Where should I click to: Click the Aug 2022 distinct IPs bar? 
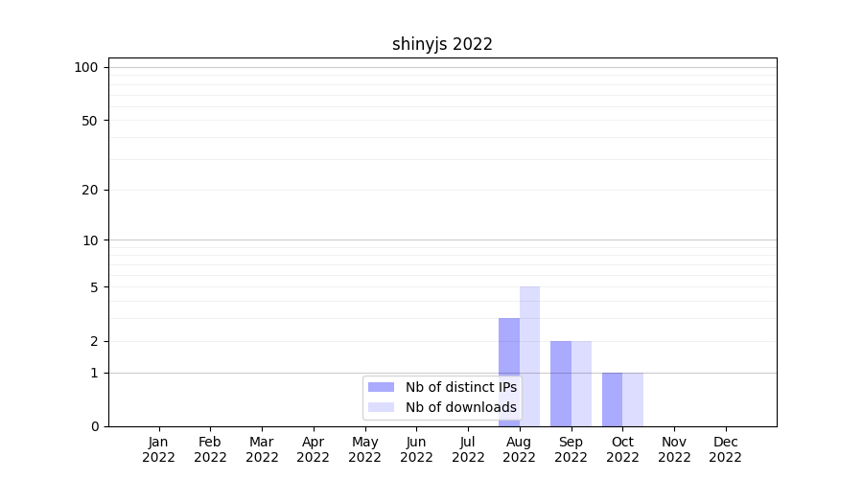point(508,372)
